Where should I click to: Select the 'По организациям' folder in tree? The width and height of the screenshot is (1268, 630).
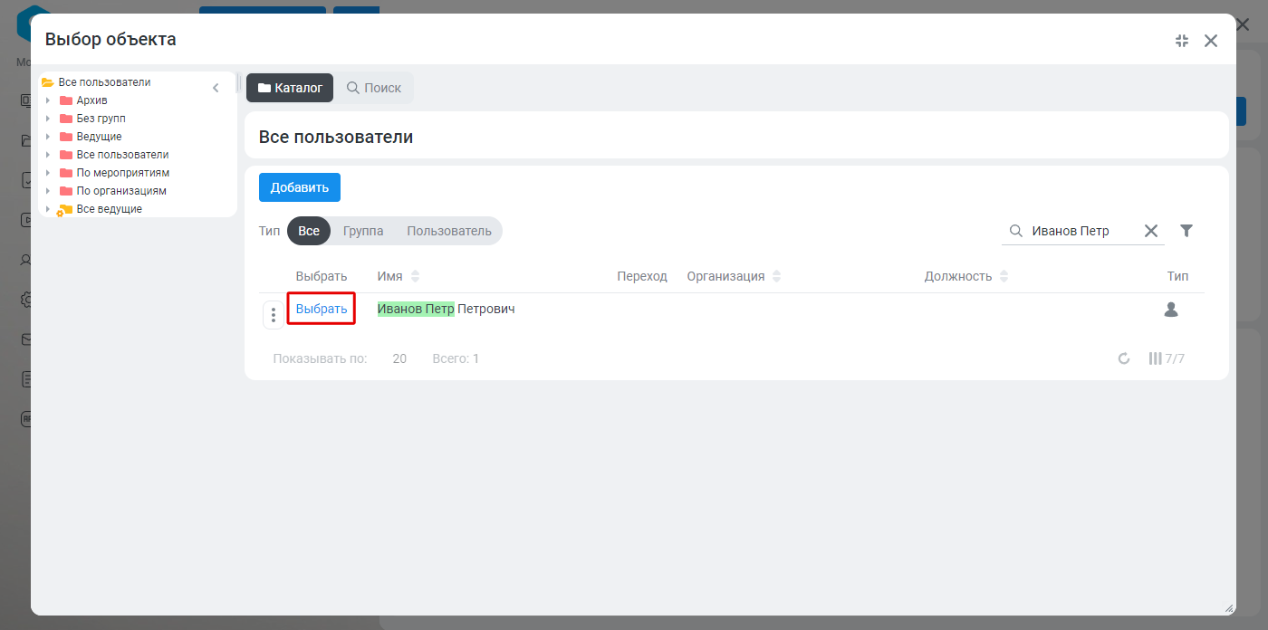(x=121, y=191)
